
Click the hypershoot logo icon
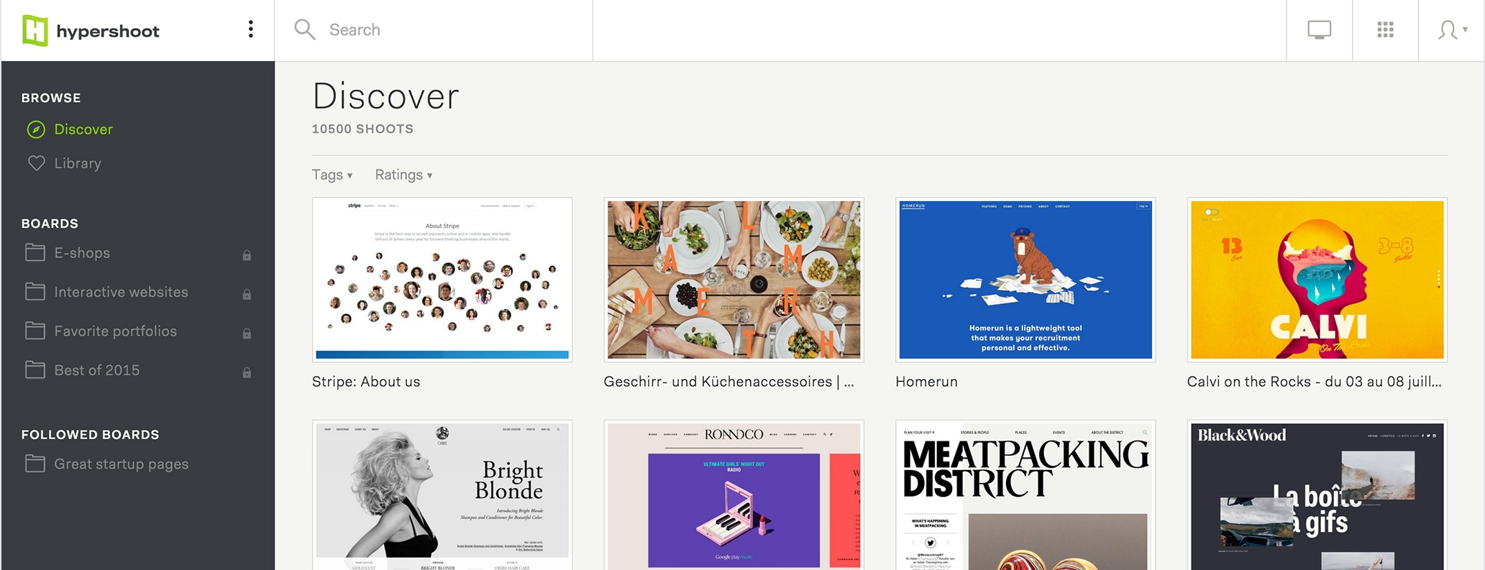point(35,30)
